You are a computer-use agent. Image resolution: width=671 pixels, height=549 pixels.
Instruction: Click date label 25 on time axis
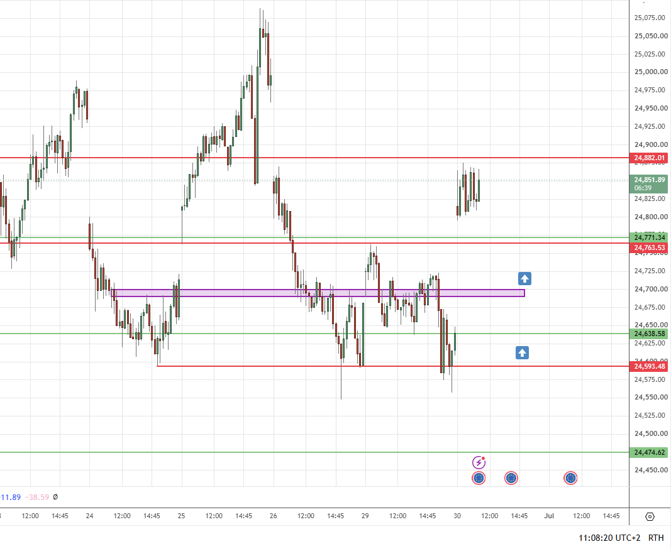point(182,516)
